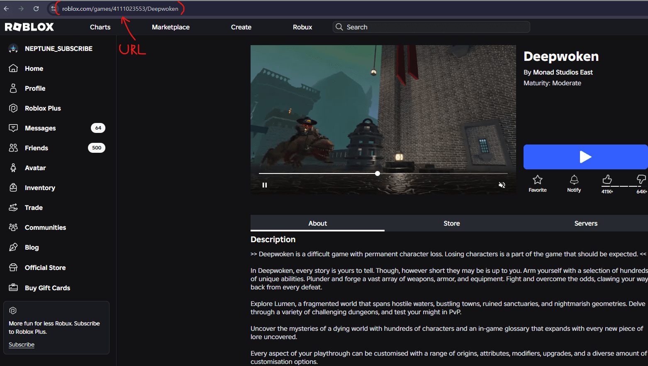The height and width of the screenshot is (366, 648).
Task: Open Robux in top navigation
Action: 302,27
